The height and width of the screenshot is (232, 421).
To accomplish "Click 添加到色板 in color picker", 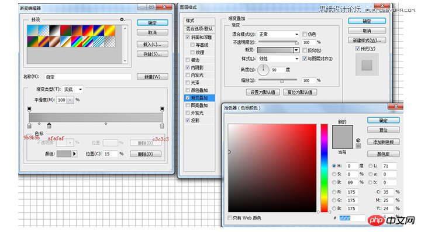I will (384, 142).
